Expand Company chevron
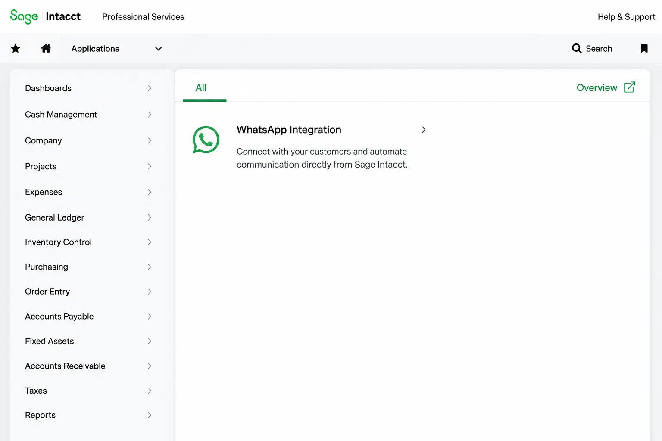This screenshot has width=662, height=441. click(x=150, y=140)
